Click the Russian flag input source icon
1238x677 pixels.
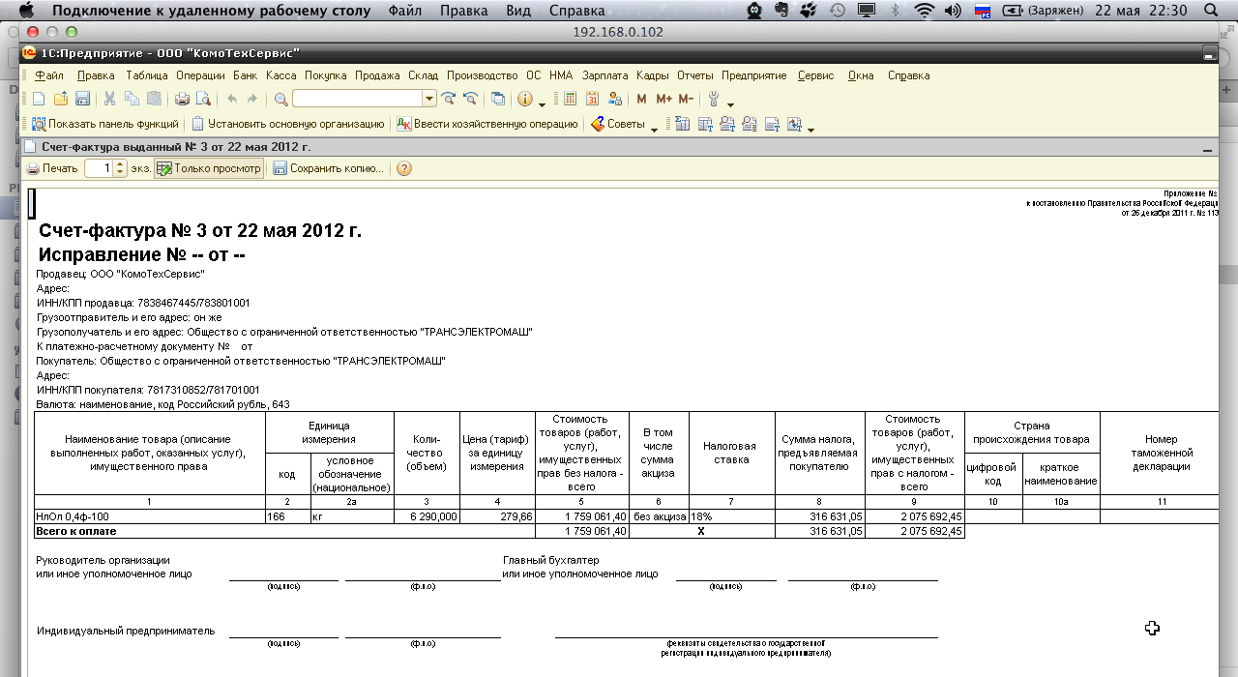(983, 11)
